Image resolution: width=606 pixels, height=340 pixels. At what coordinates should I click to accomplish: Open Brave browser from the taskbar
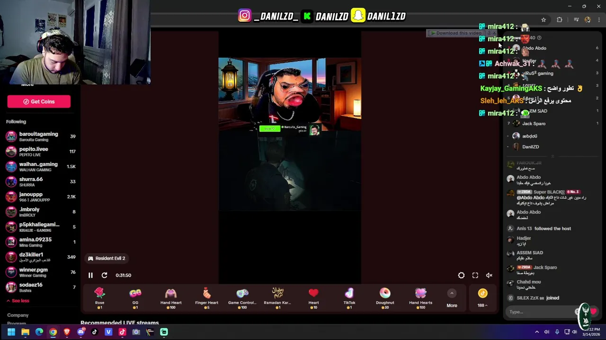(67, 332)
